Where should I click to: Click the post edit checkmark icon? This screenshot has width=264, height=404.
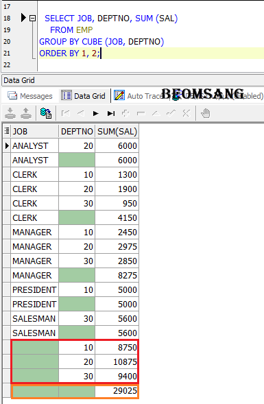tap(171, 113)
